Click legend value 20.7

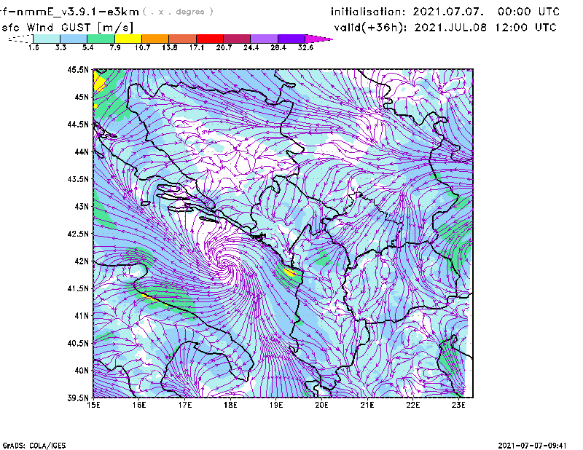224,47
